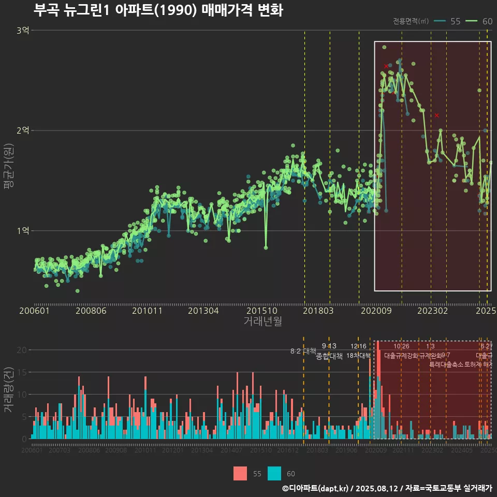Click '201304' on the price chart x-axis

203,311
